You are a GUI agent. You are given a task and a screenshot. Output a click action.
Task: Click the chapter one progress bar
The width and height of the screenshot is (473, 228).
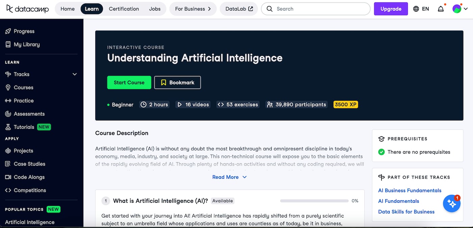[x=314, y=201]
